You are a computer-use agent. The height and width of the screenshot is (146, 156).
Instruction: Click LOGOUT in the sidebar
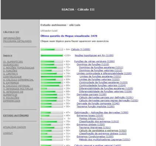tap(8, 133)
